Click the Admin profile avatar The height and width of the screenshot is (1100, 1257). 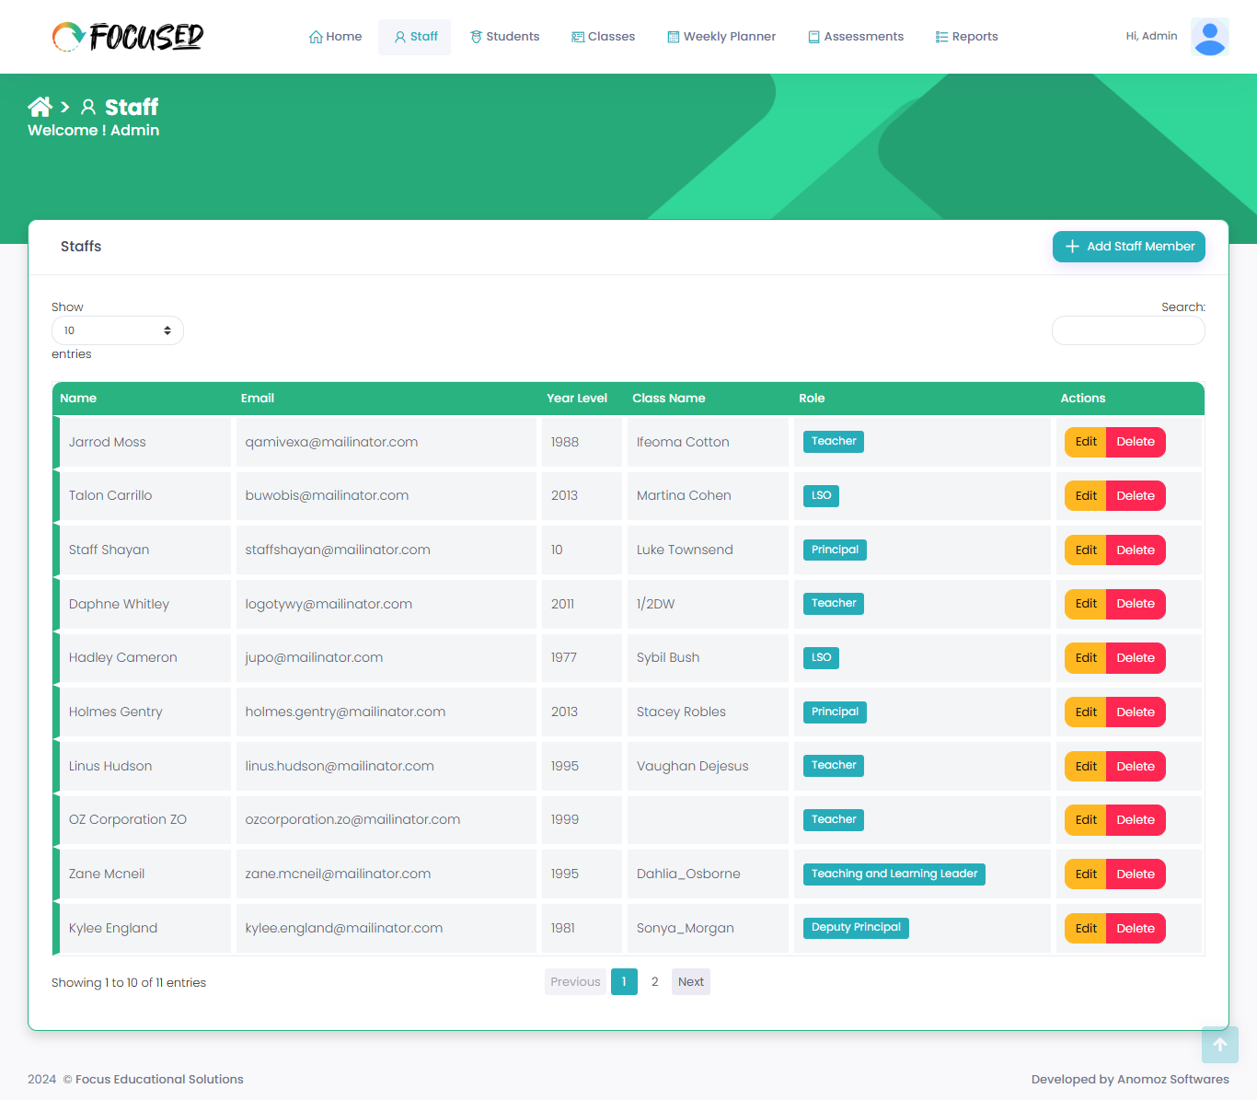coord(1209,37)
